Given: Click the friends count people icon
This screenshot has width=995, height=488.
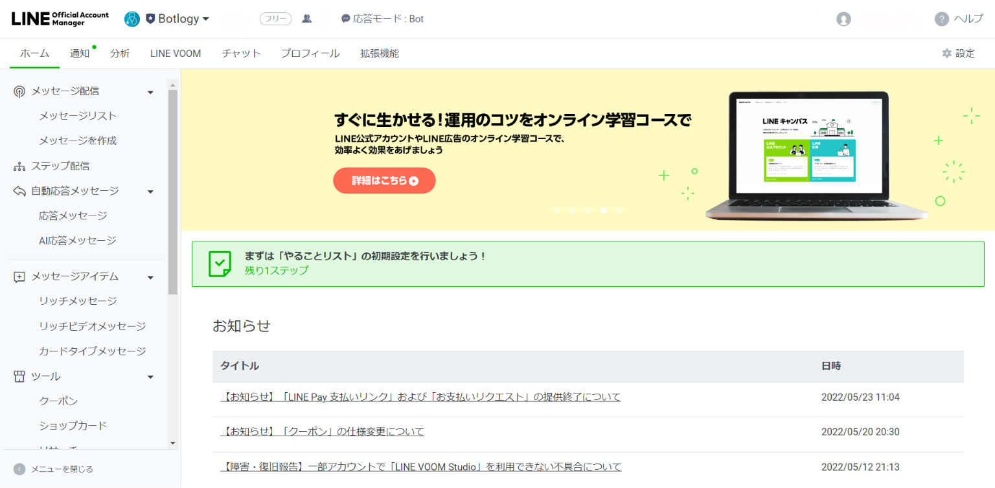Looking at the screenshot, I should pos(307,19).
